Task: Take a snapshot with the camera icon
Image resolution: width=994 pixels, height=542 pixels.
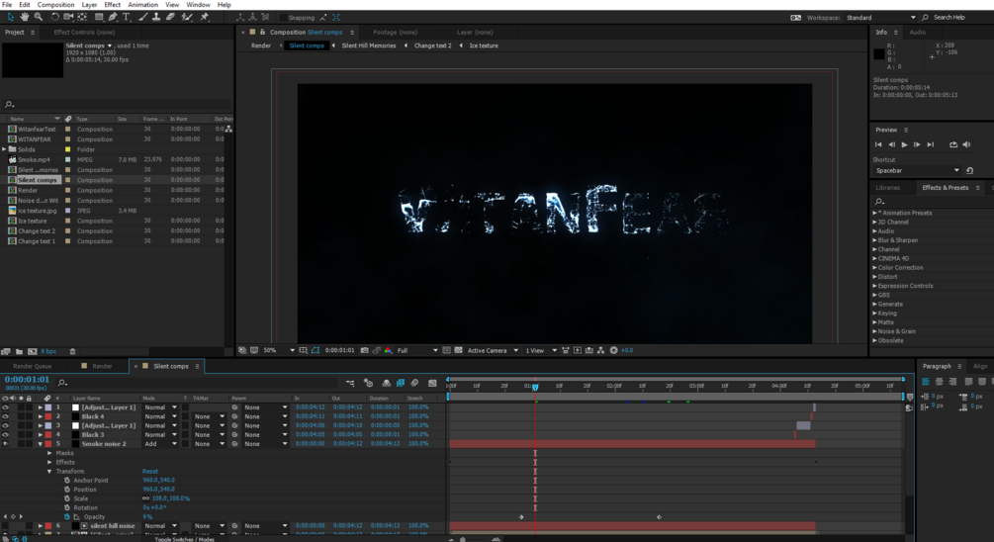Action: (365, 350)
